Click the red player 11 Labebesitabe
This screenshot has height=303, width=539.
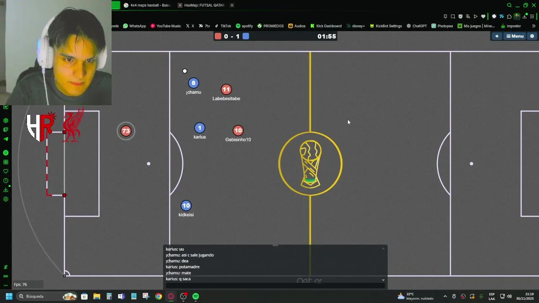(226, 89)
